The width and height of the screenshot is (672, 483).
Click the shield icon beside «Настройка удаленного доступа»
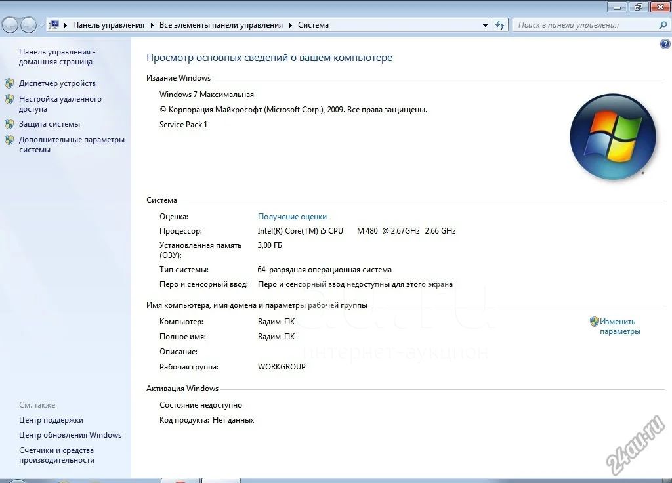9,100
